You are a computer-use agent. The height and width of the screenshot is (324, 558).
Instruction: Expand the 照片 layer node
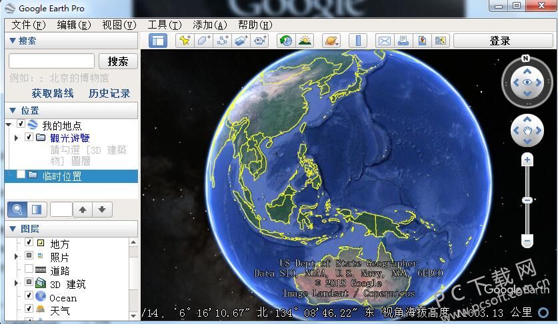pyautogui.click(x=16, y=256)
